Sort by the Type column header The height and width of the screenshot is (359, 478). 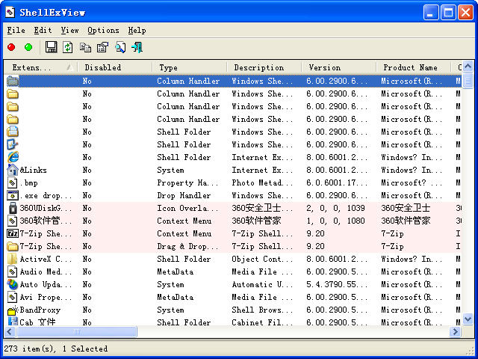(190, 67)
